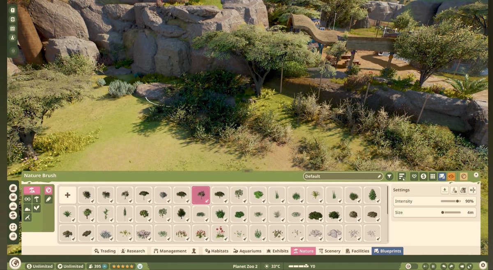The height and width of the screenshot is (270, 493).
Task: Click the printer-like icon on left toolbar
Action: [x=13, y=236]
